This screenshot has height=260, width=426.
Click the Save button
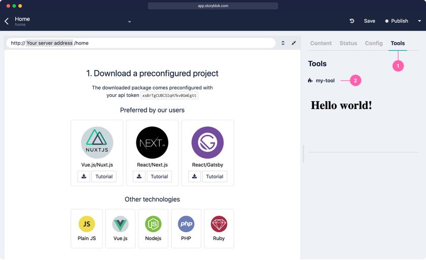pos(370,21)
